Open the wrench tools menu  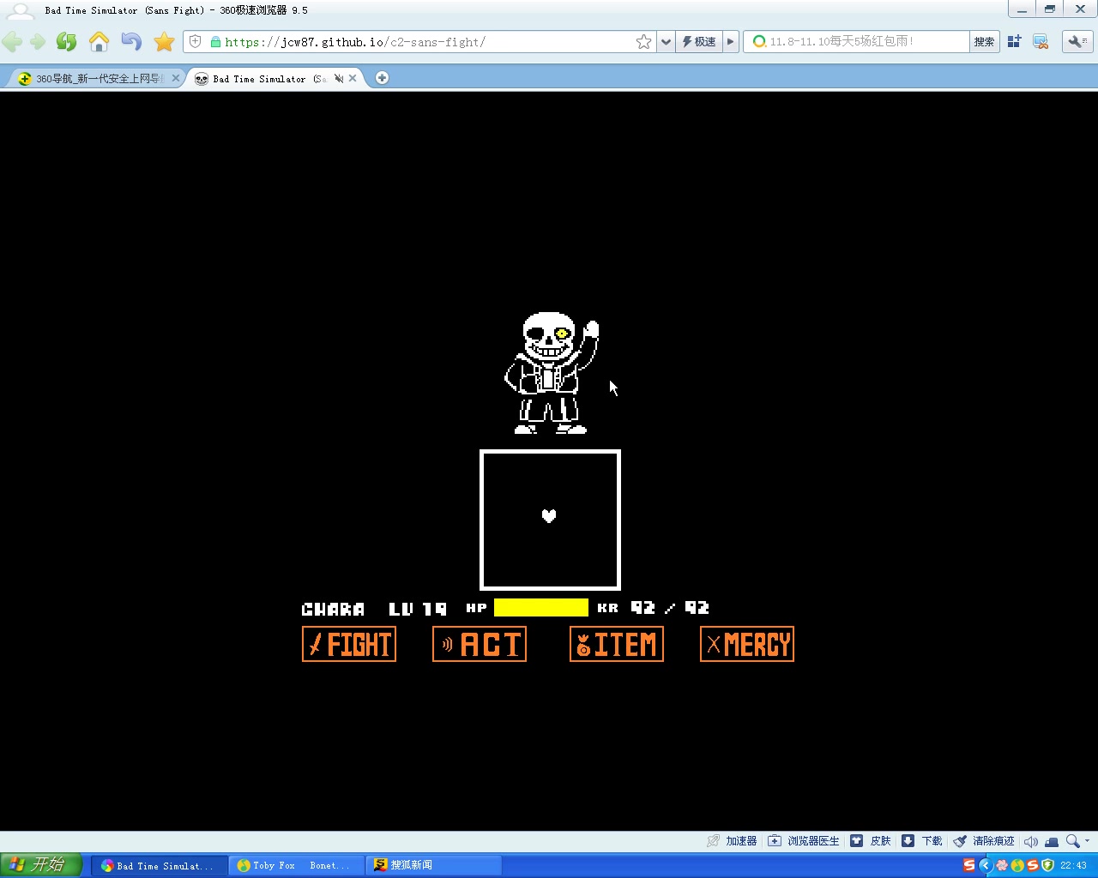1077,41
